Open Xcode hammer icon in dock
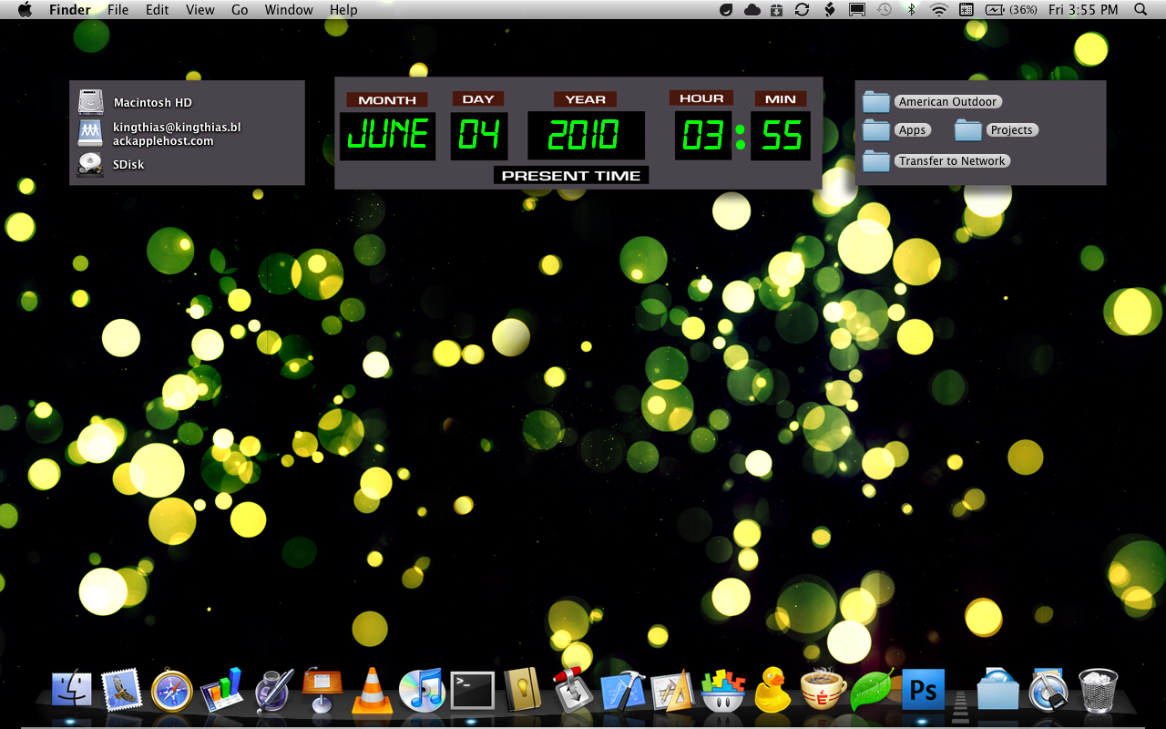 click(623, 690)
